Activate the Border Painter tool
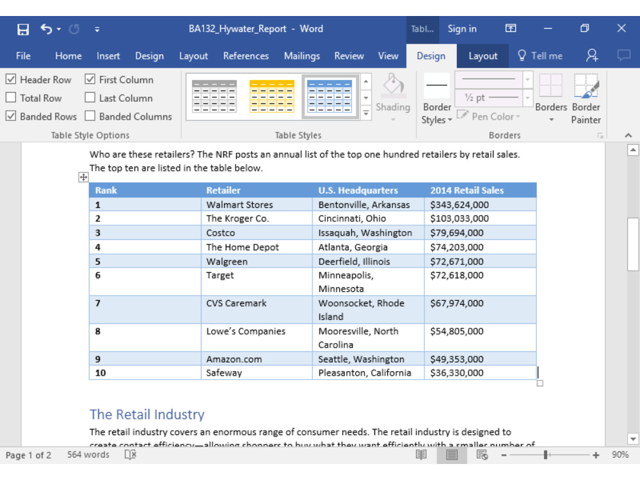The width and height of the screenshot is (640, 480). [x=586, y=98]
